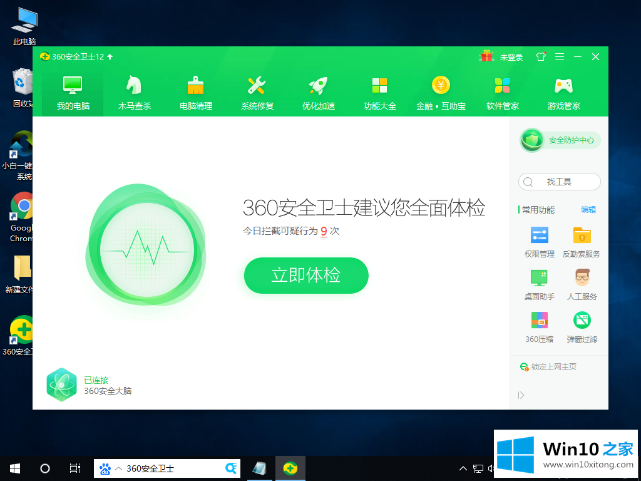
Task: Click 锁定上网主页 link
Action: [x=548, y=367]
